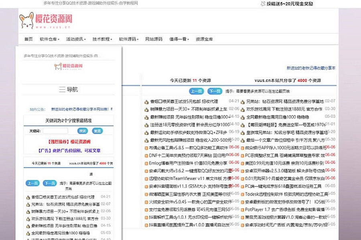Open the hamburger 导航 menu in the mobile preview
Viewport: 361px width, 240px height.
coord(68,89)
